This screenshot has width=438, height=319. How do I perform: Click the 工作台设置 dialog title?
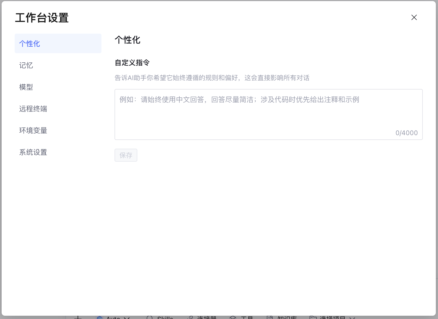pyautogui.click(x=42, y=18)
